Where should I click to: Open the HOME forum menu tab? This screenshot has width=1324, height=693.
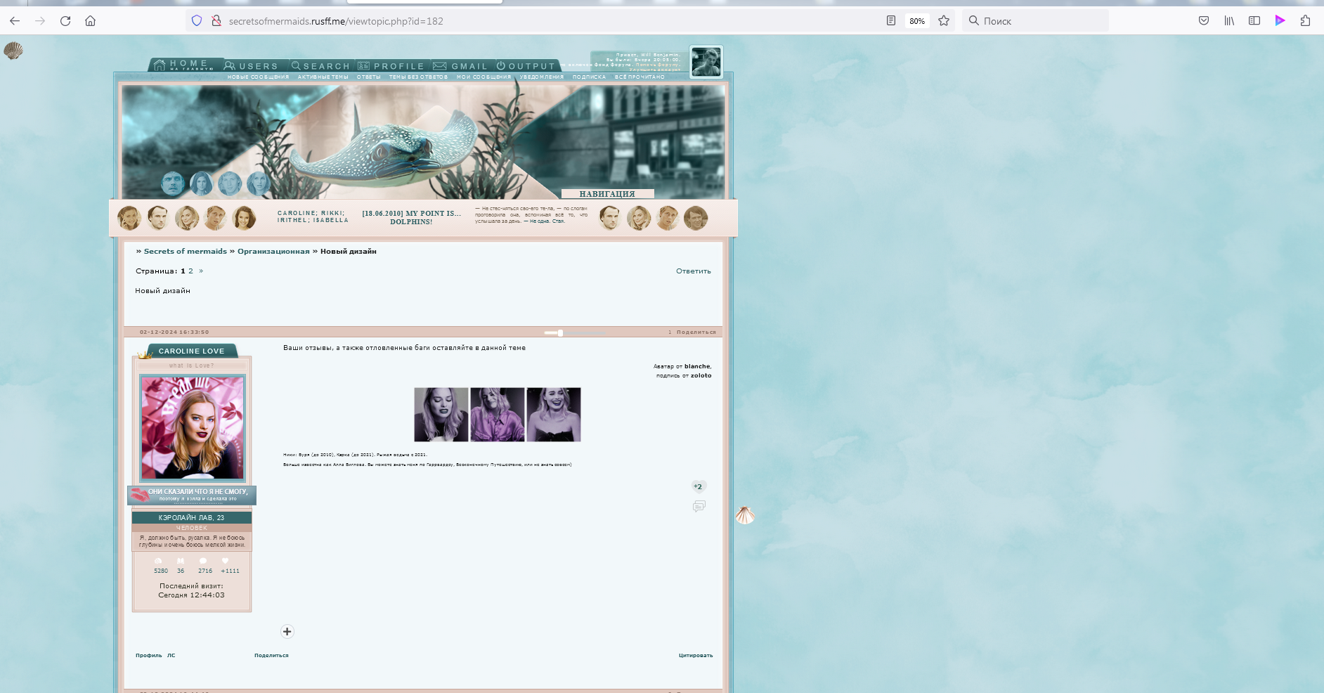[184, 65]
